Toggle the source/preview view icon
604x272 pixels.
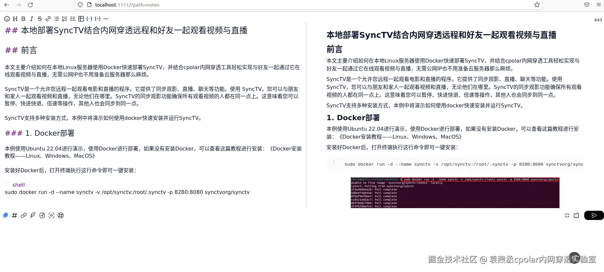576,215
